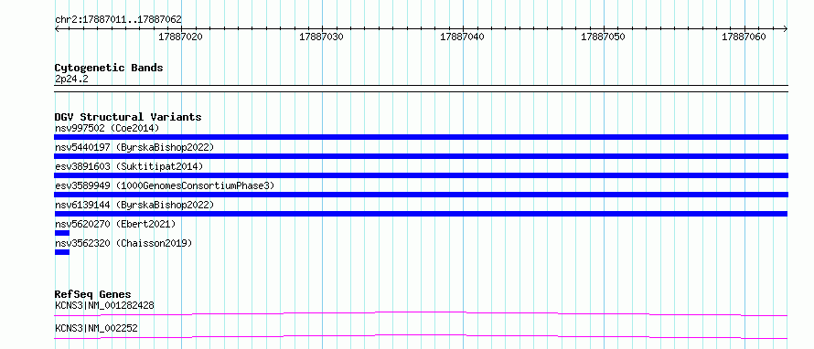Open transcript KCNS3|NM_001282428 label

(104, 305)
